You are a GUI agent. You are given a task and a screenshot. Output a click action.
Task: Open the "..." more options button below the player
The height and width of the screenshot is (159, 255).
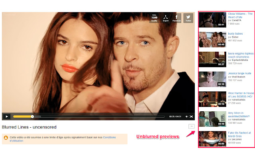click(x=191, y=126)
